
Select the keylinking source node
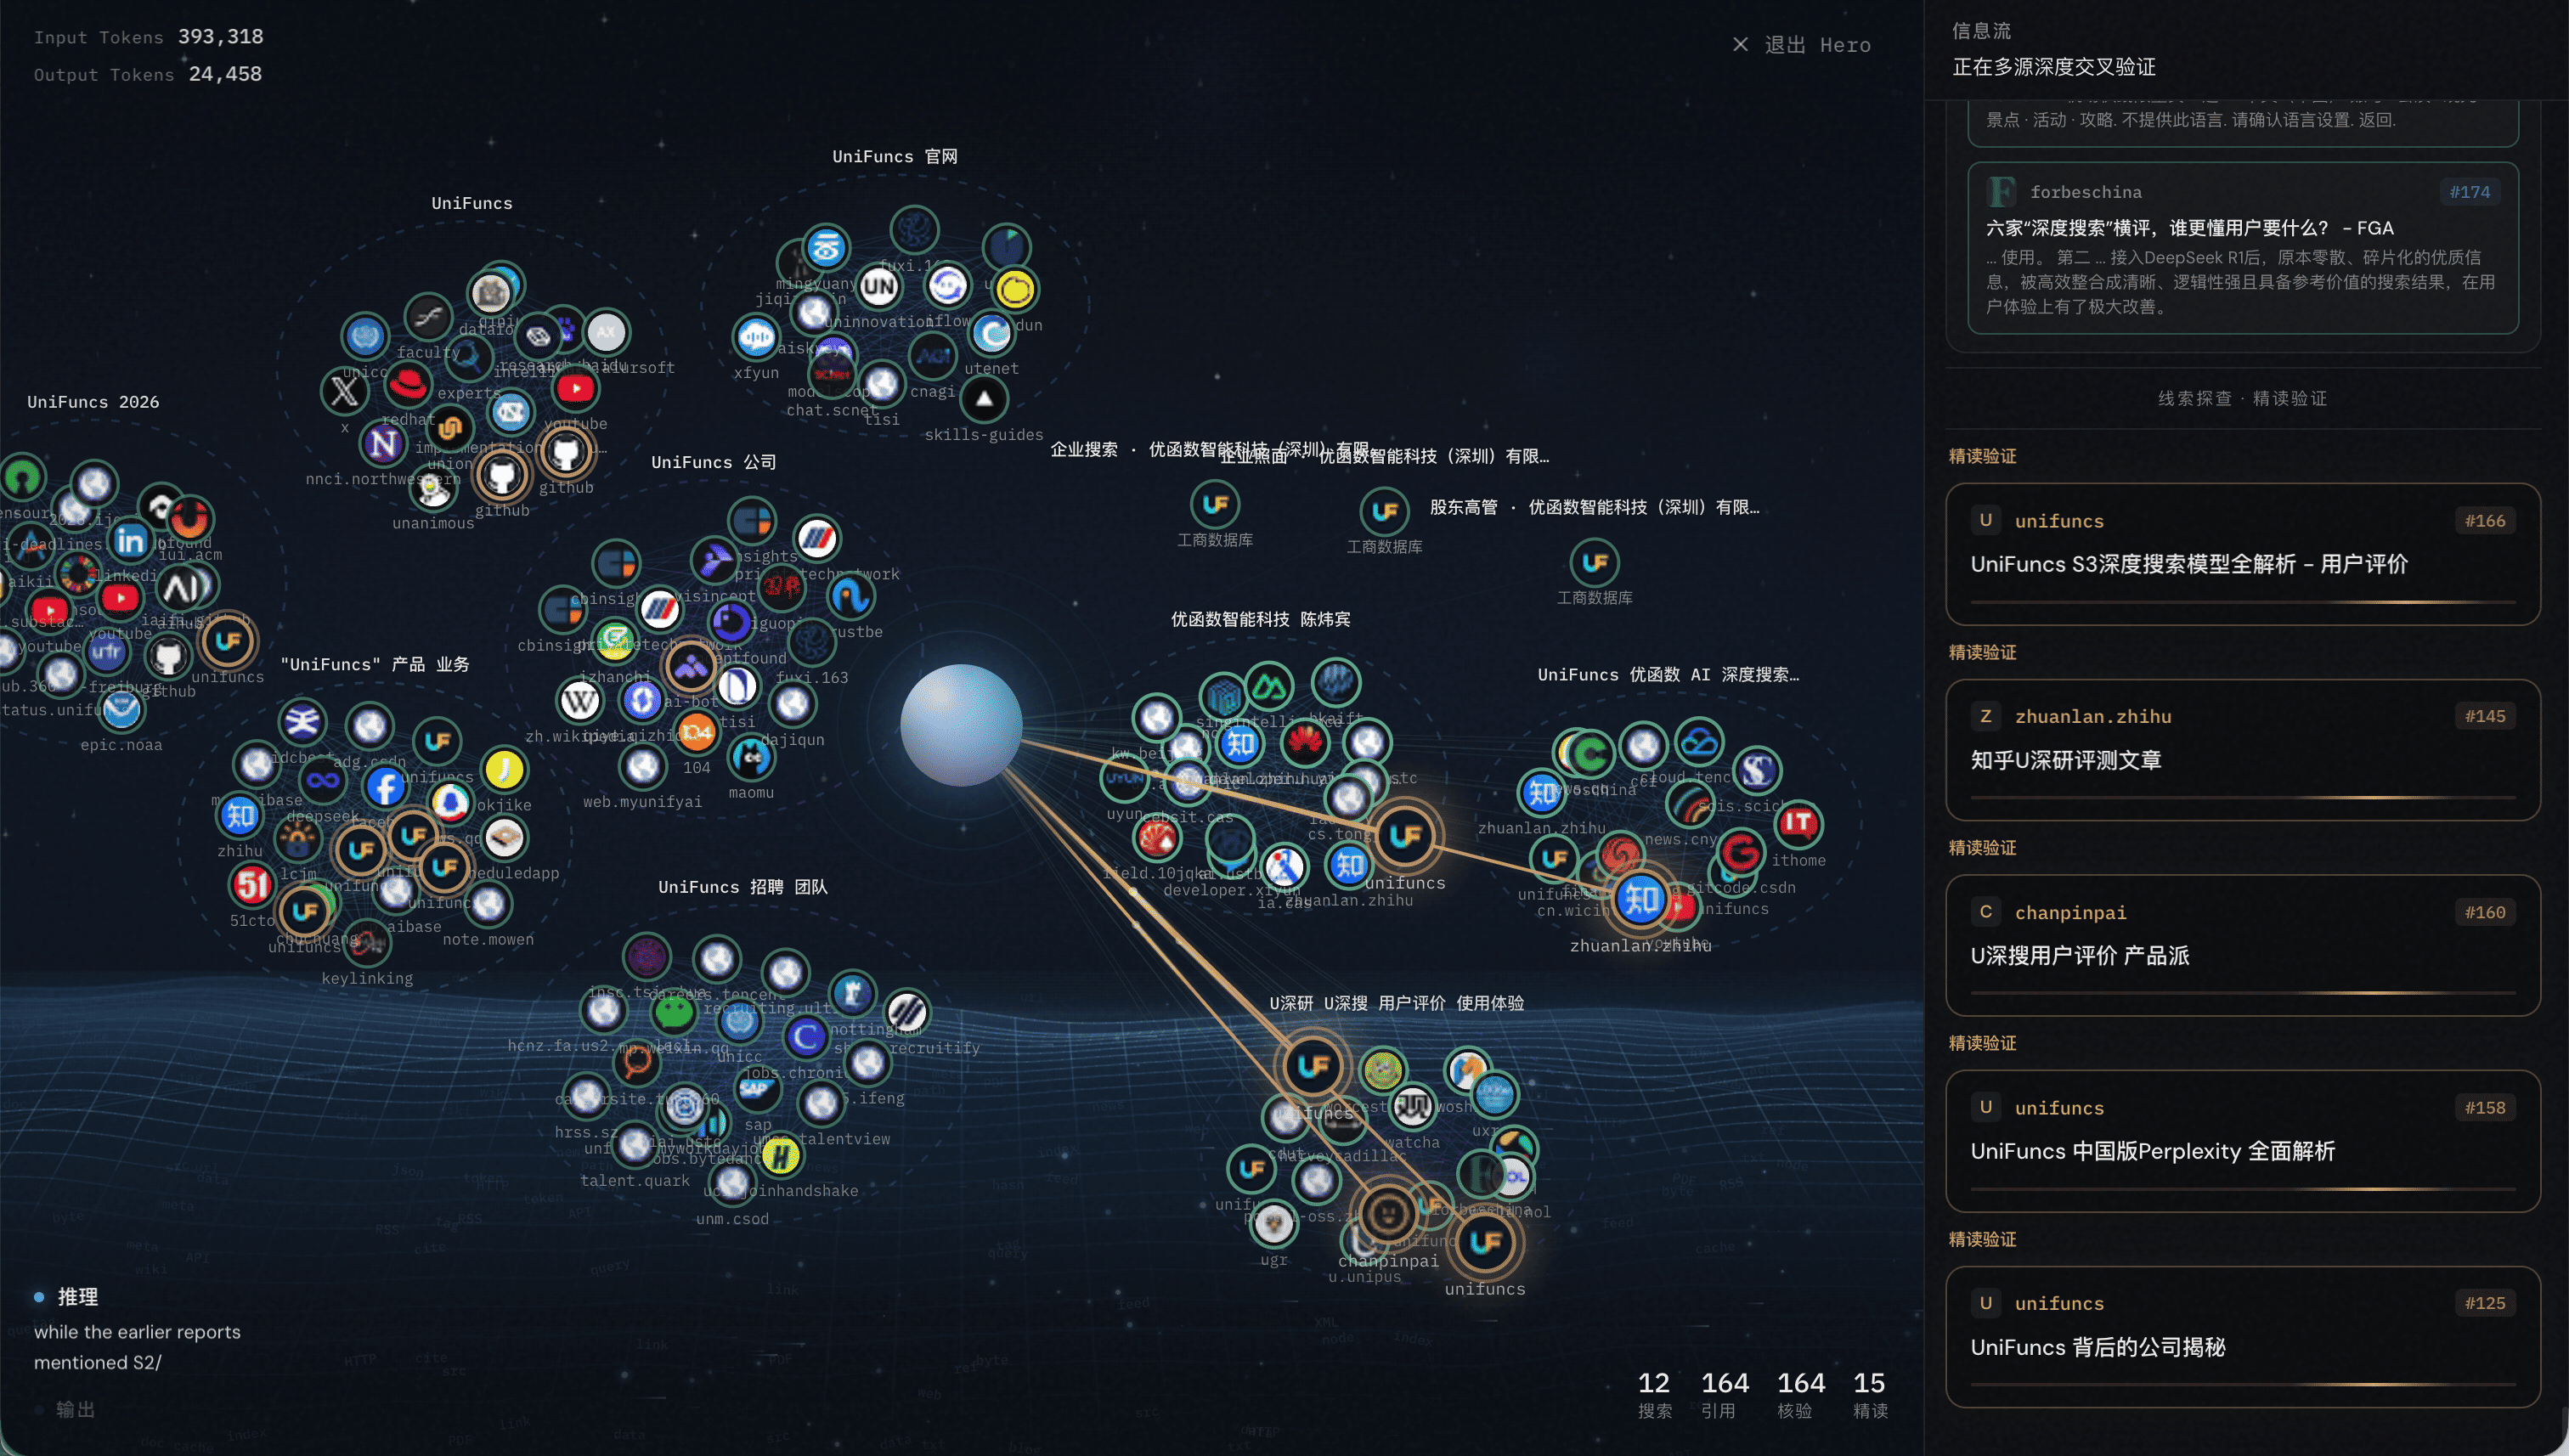click(x=367, y=942)
